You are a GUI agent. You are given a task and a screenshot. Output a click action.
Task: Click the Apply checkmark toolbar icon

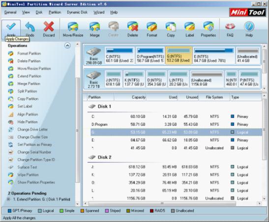tap(11, 27)
